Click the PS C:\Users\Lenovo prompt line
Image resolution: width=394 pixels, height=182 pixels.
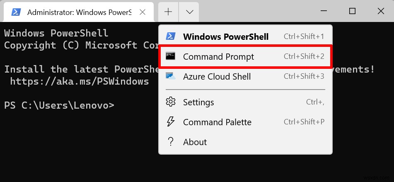(59, 105)
